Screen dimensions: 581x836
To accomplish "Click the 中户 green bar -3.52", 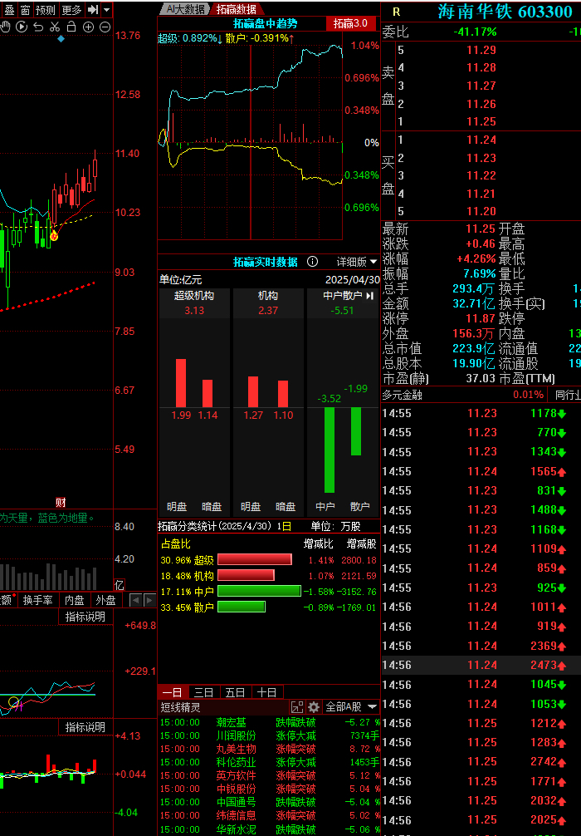I will coord(330,450).
